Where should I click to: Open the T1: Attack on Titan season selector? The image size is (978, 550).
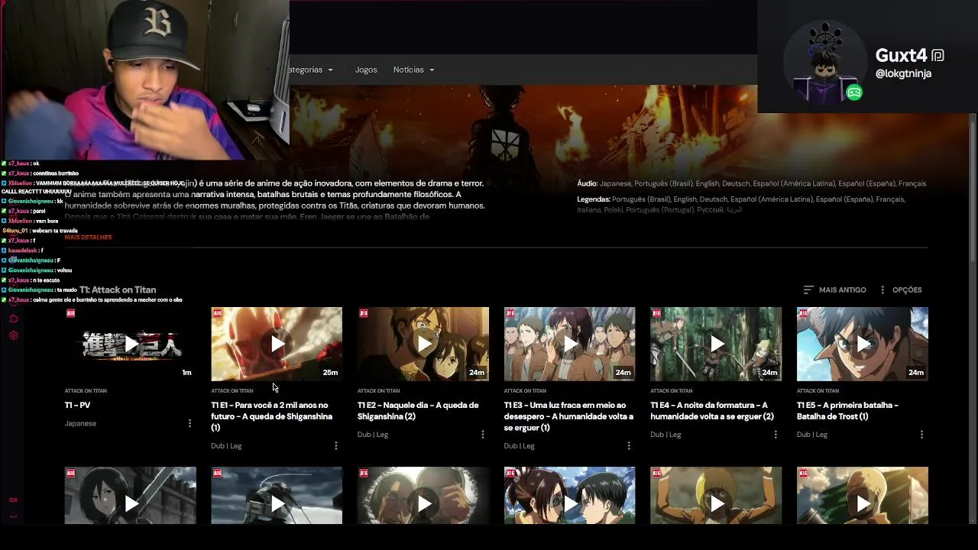(118, 290)
